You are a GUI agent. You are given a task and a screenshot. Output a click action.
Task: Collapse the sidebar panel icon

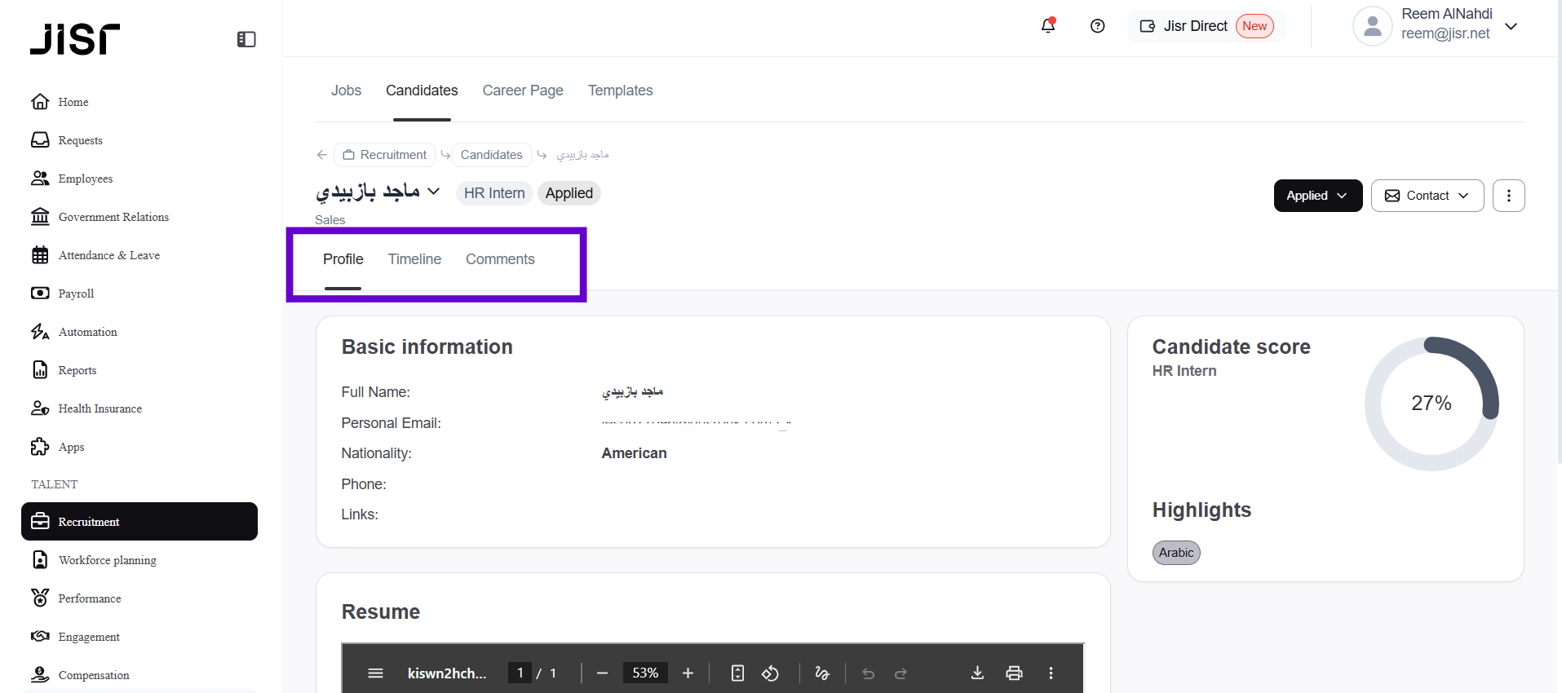246,39
